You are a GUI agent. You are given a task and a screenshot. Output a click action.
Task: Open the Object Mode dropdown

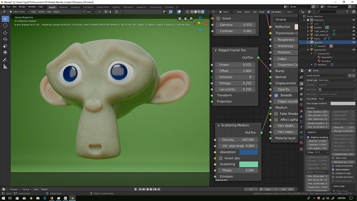(19, 12)
